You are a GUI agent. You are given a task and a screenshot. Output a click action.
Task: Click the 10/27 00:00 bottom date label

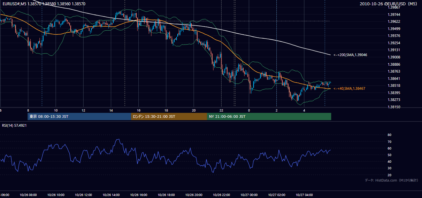249,195
